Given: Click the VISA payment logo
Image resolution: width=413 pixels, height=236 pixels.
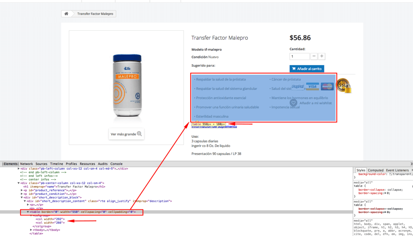Looking at the screenshot, I should 312,87.
